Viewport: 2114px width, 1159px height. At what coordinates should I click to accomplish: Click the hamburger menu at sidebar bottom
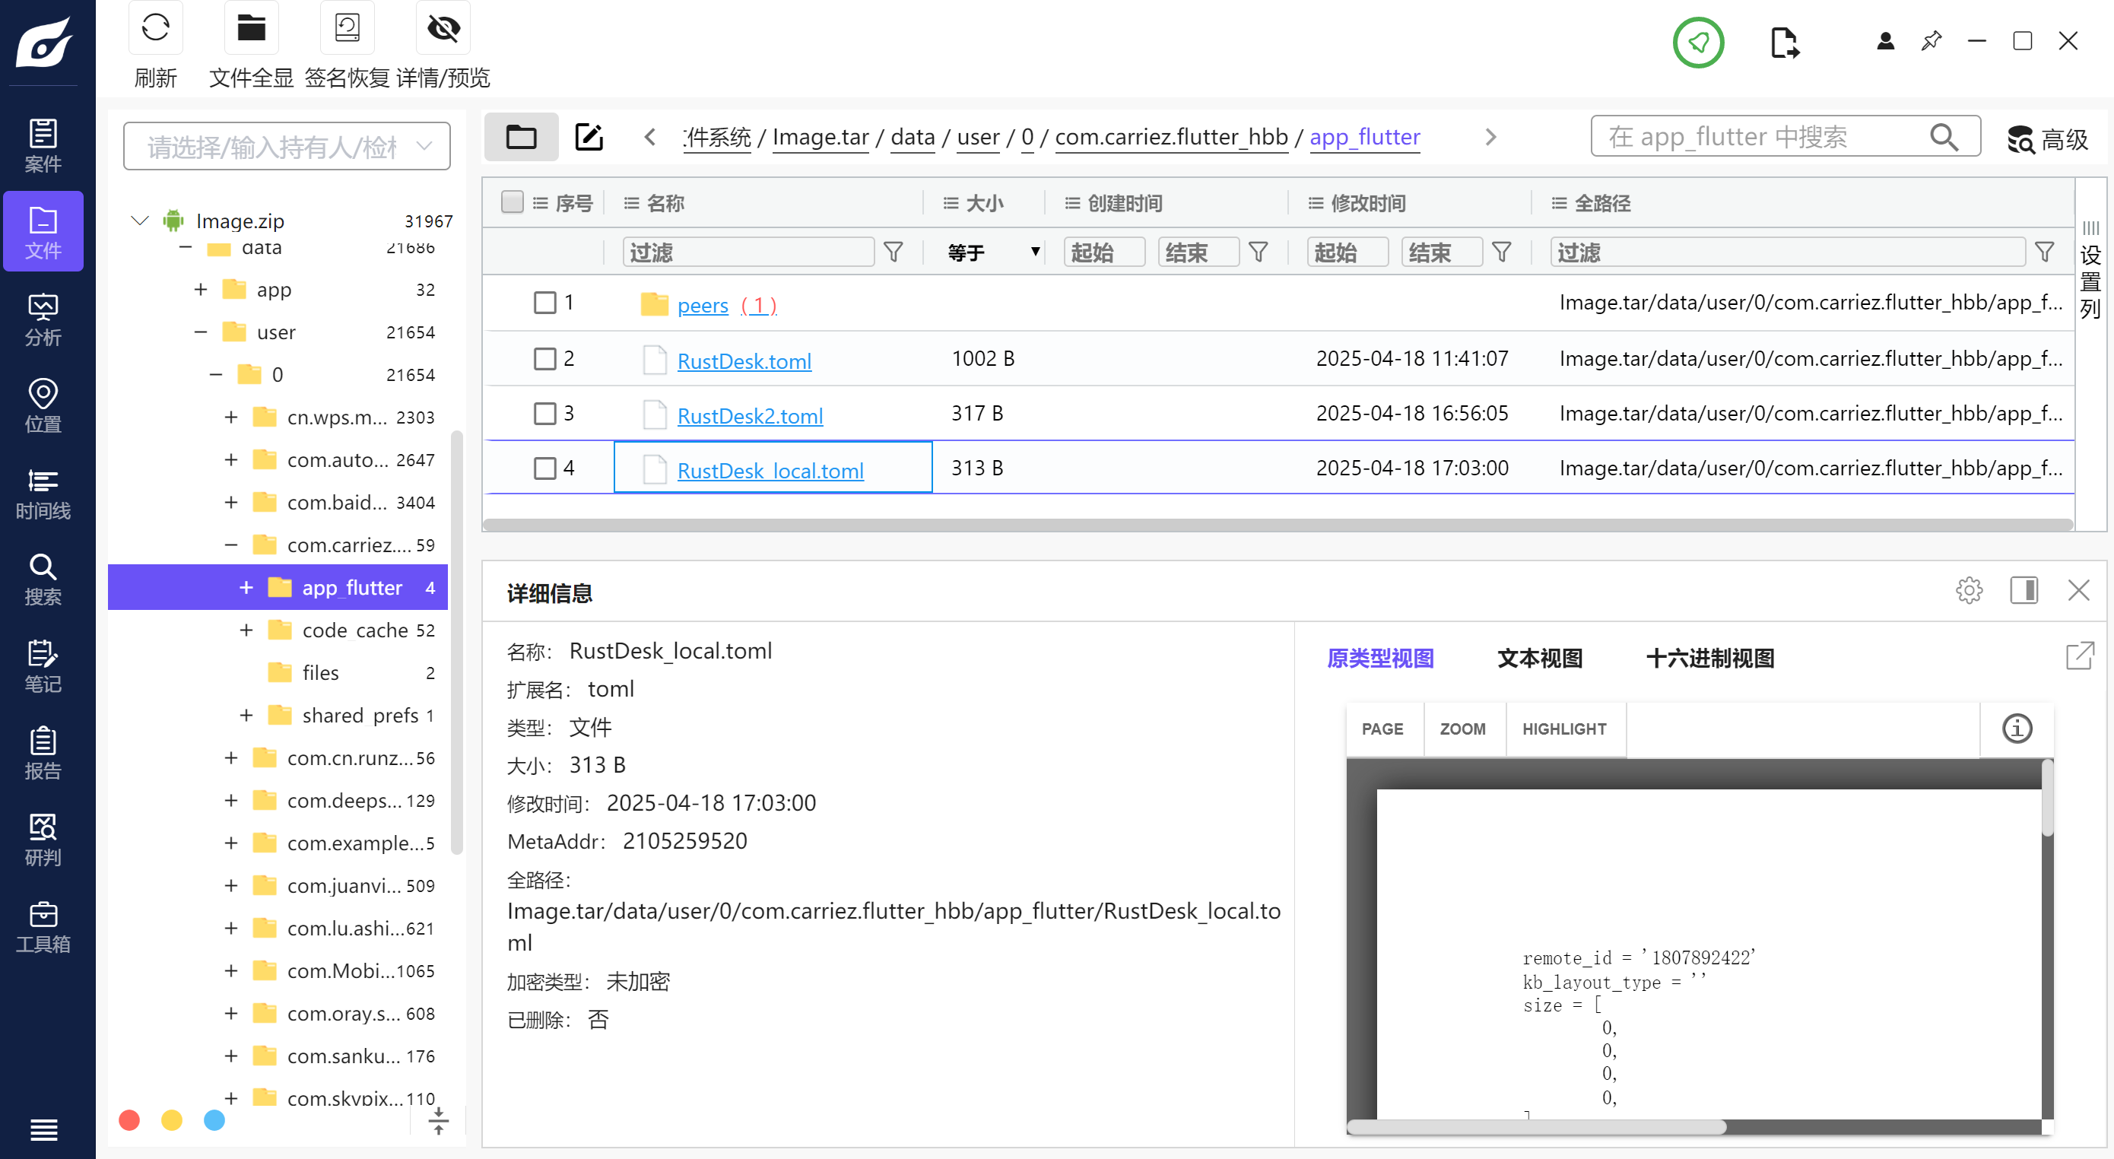click(x=43, y=1129)
